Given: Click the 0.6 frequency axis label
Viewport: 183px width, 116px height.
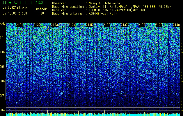Looking at the screenshot, I should pos(3,110).
